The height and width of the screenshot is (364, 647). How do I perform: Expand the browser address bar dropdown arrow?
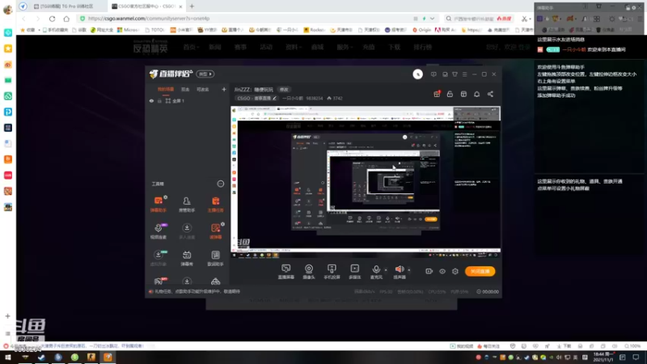(x=432, y=19)
